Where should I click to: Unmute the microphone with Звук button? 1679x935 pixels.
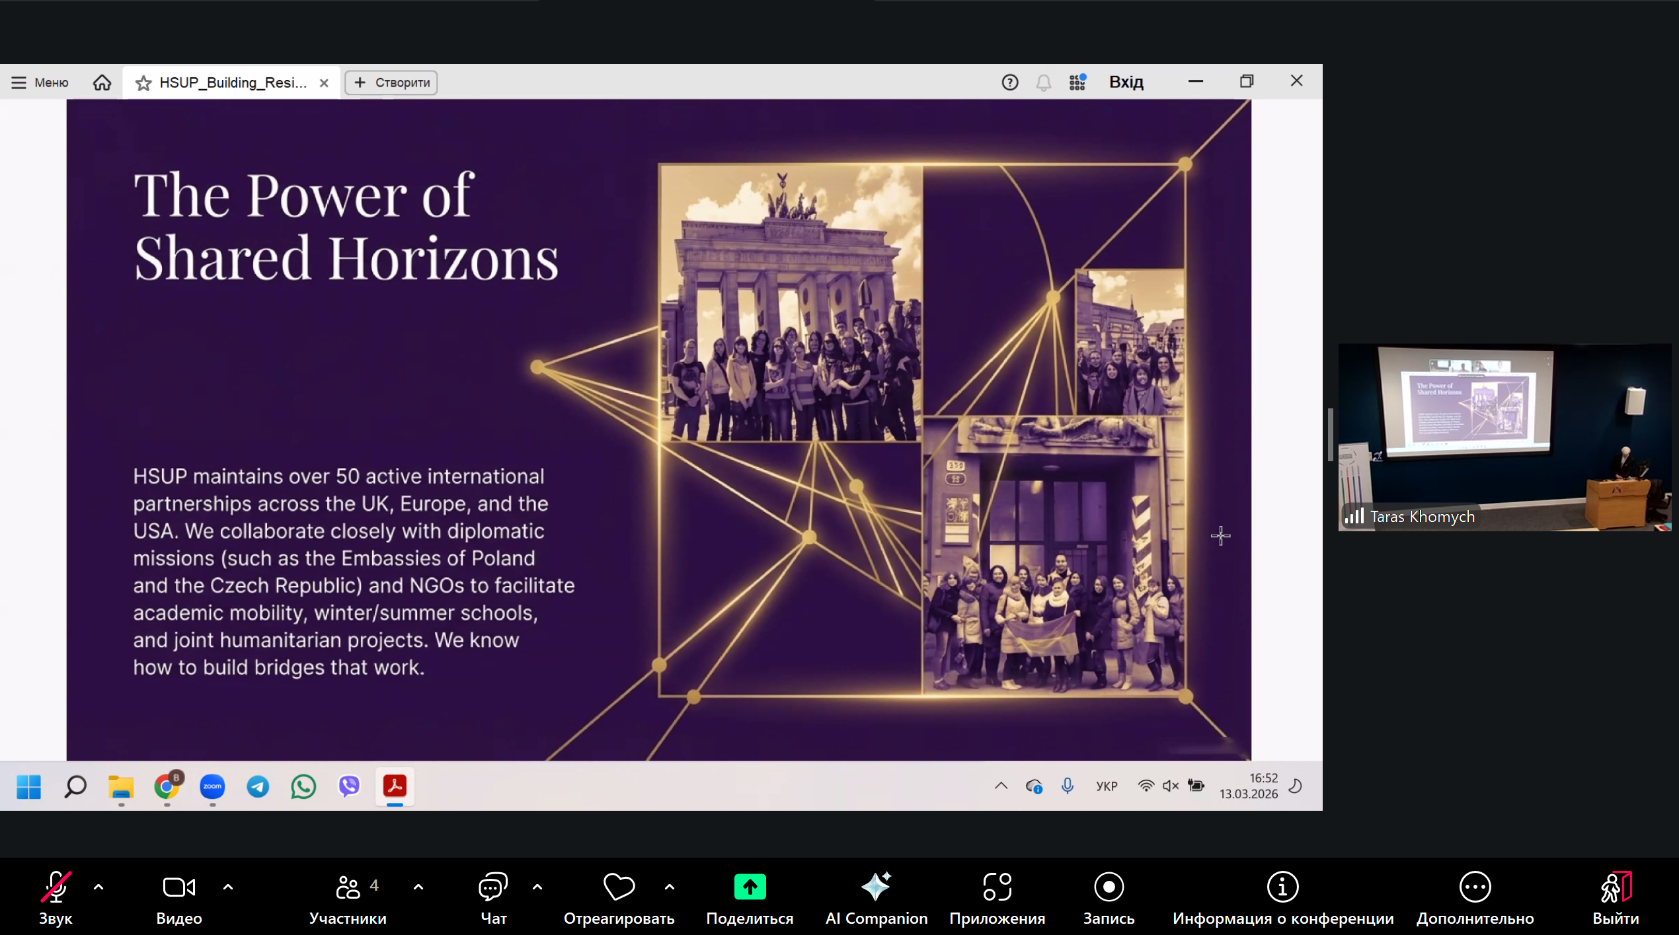click(x=56, y=887)
